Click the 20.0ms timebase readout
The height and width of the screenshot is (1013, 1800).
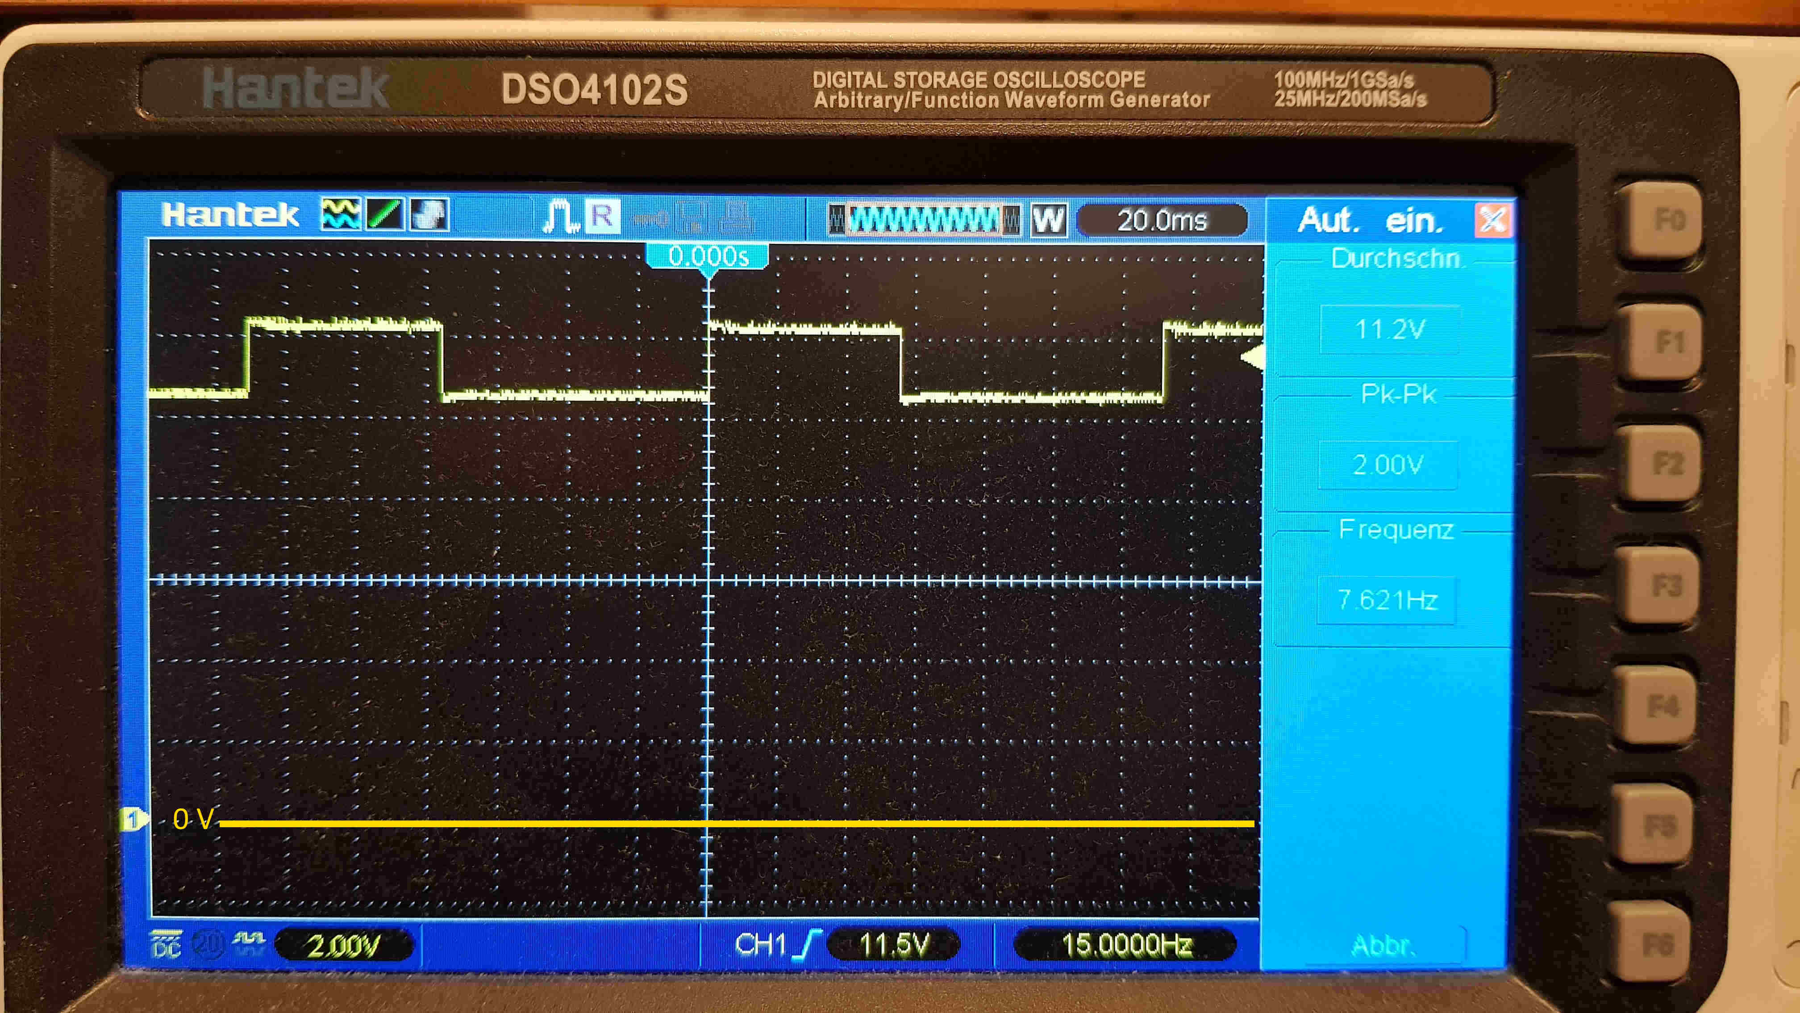coord(1161,221)
